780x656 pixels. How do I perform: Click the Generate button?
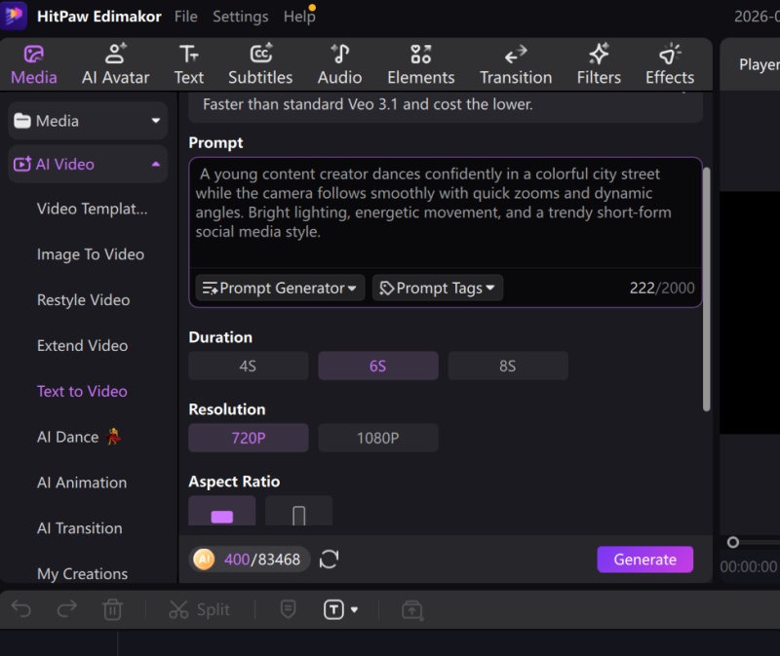pyautogui.click(x=644, y=560)
